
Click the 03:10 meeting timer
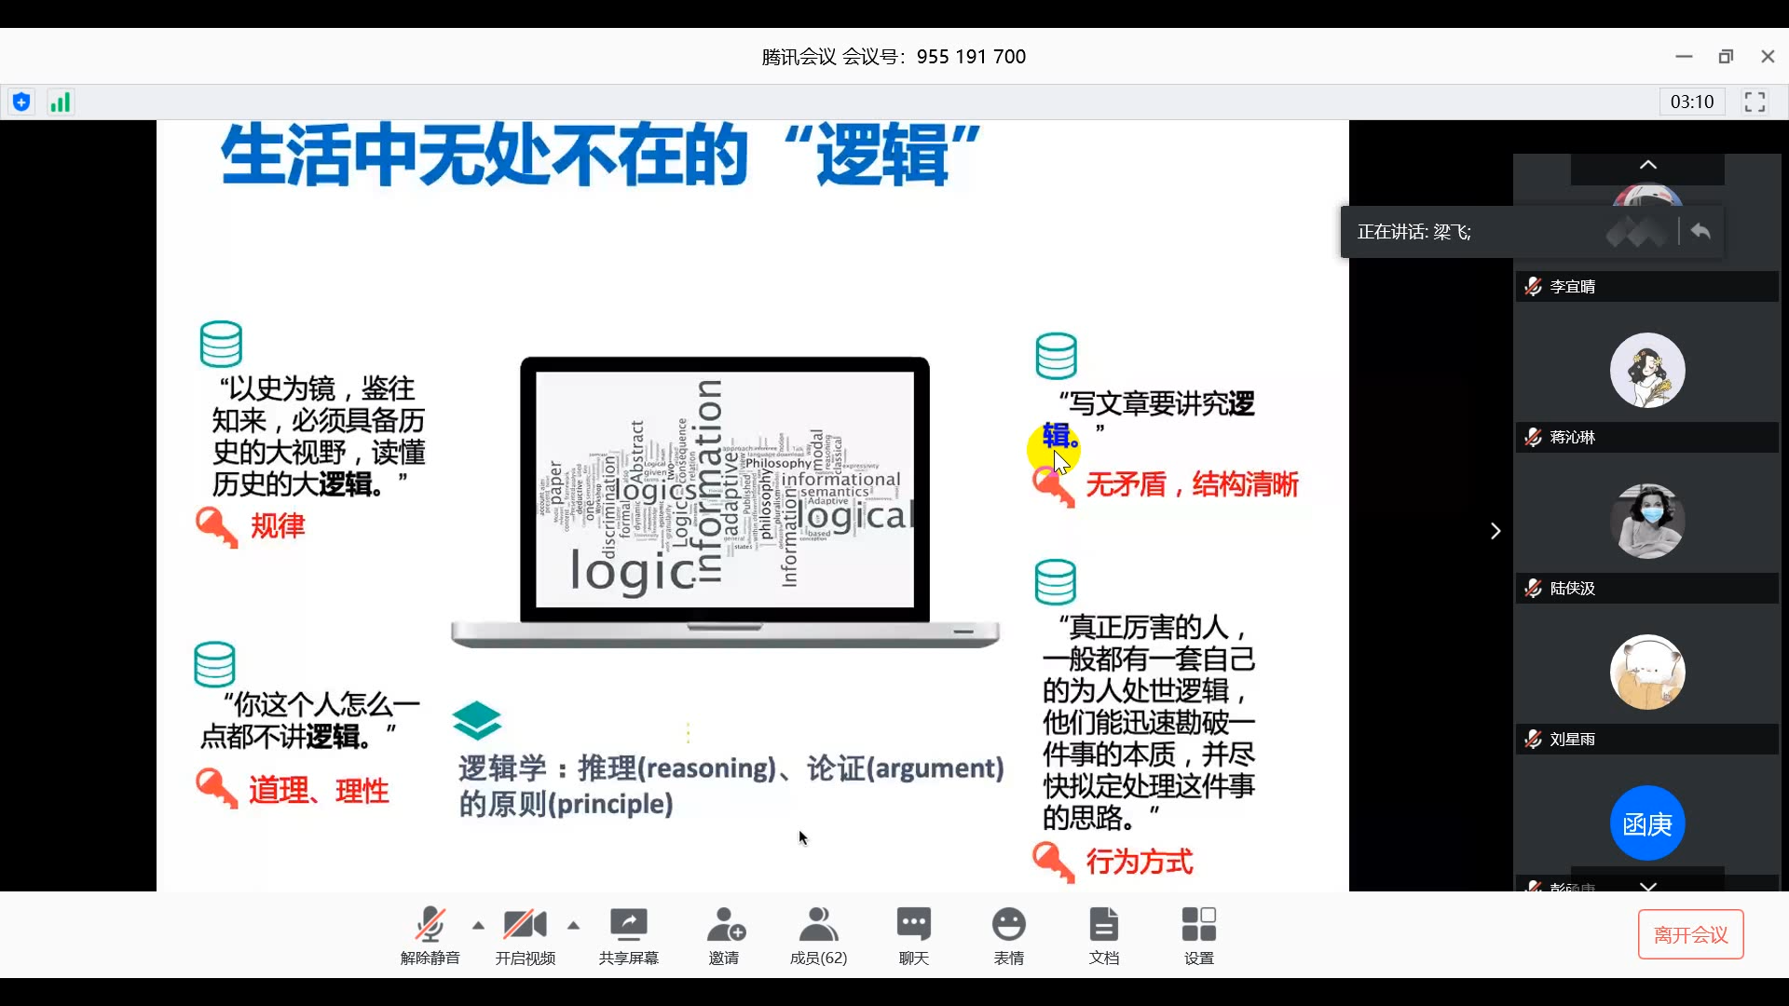(x=1691, y=102)
